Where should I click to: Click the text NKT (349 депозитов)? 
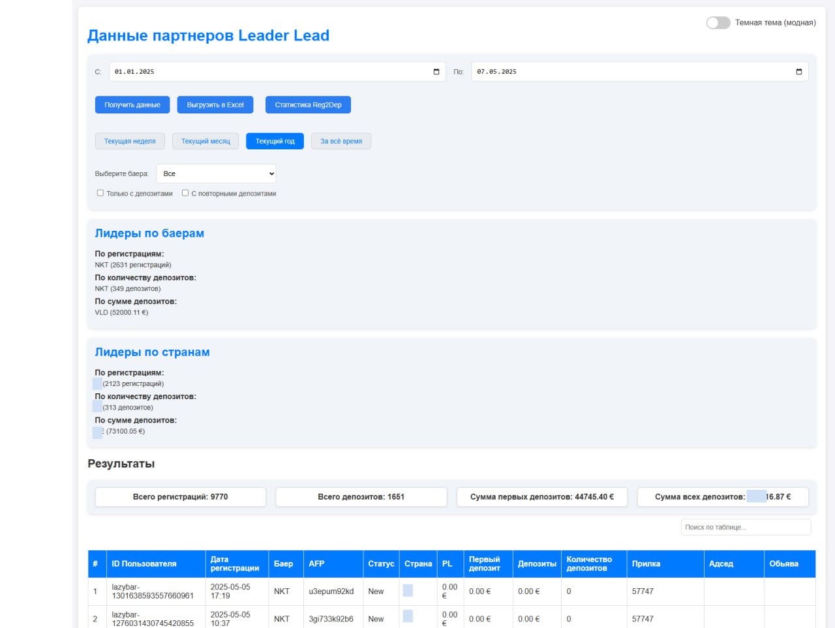point(128,289)
